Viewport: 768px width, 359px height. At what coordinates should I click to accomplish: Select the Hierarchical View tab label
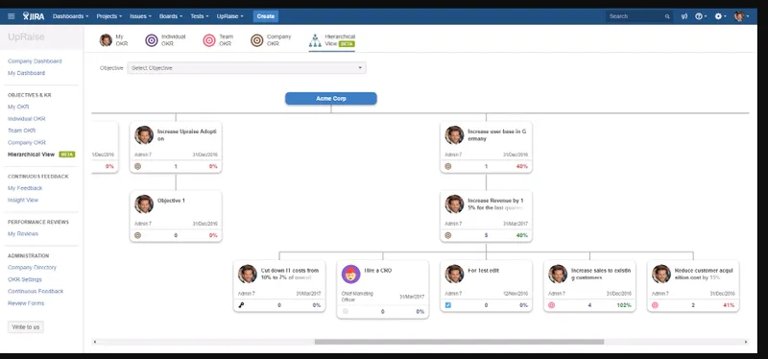[340, 40]
